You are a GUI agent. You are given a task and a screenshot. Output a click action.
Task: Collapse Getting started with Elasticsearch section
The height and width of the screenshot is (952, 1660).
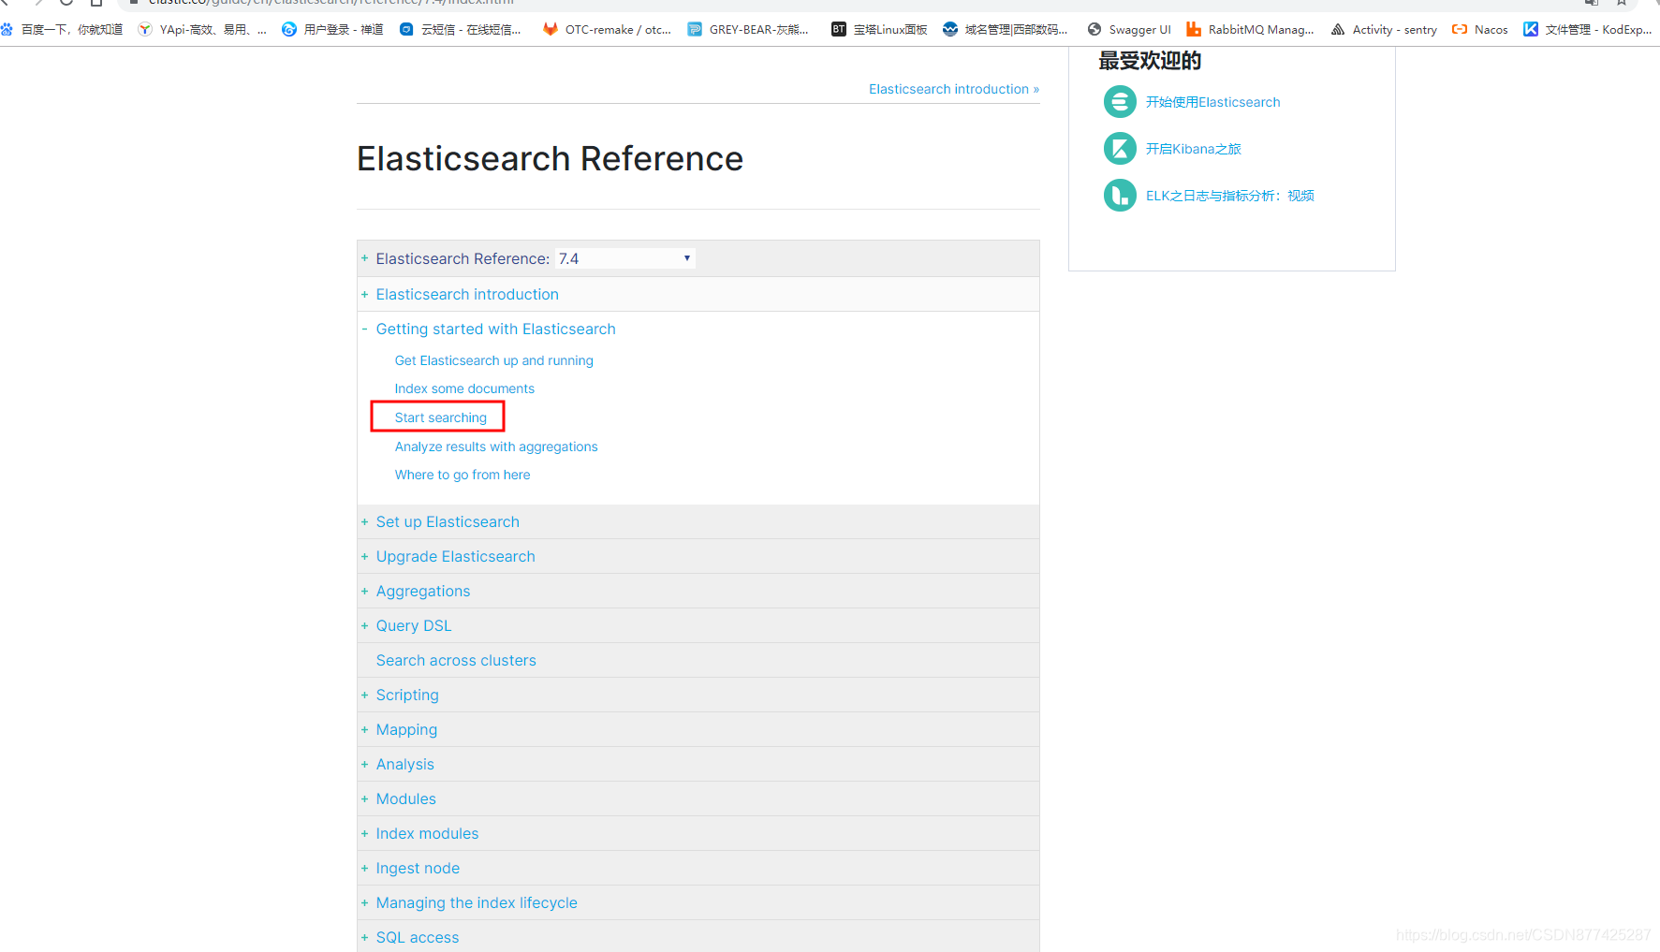tap(364, 329)
